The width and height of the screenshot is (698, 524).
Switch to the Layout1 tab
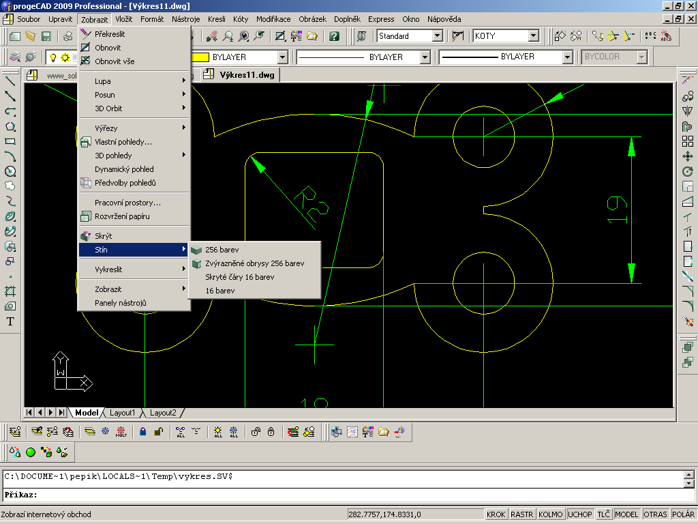click(123, 413)
